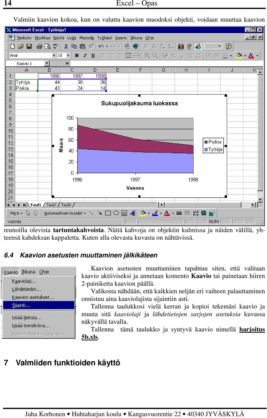Click the Copy icon in the toolbar
The width and height of the screenshot is (267, 418).
[x=74, y=46]
